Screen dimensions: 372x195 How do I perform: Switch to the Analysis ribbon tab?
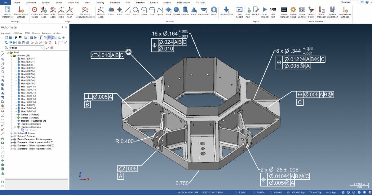(167, 2)
